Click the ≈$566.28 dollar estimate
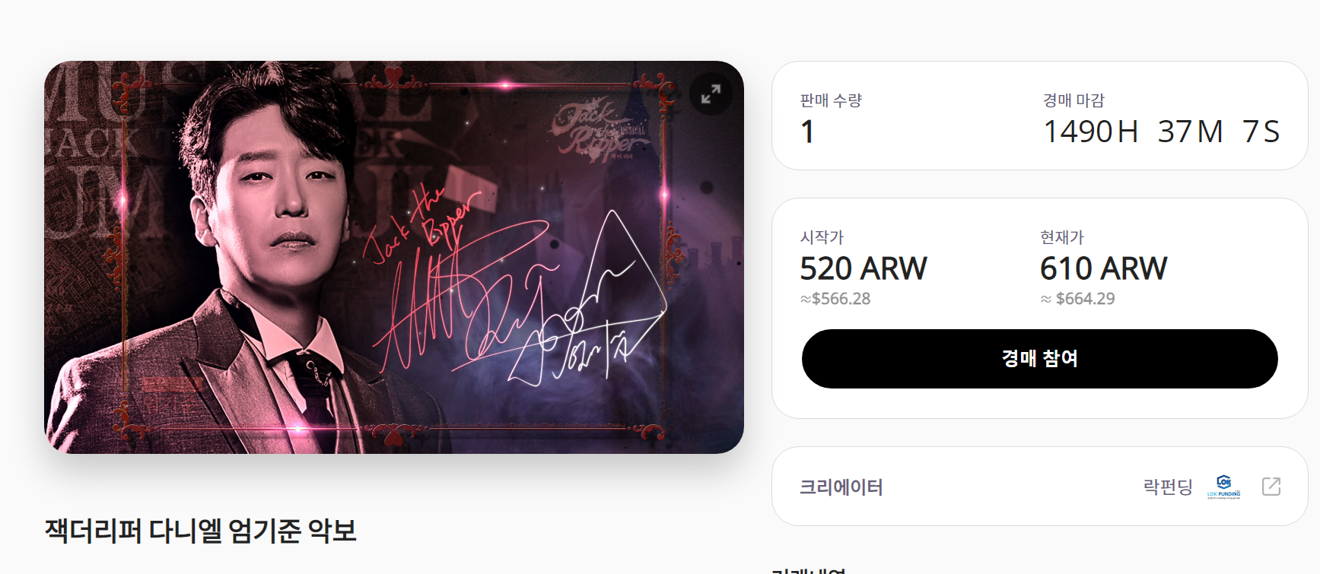 coord(835,299)
